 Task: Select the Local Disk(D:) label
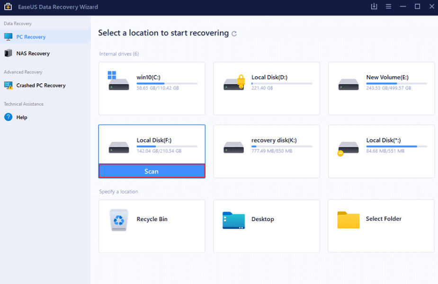pos(269,77)
